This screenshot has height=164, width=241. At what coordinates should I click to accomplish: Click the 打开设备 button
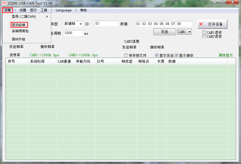[212, 24]
